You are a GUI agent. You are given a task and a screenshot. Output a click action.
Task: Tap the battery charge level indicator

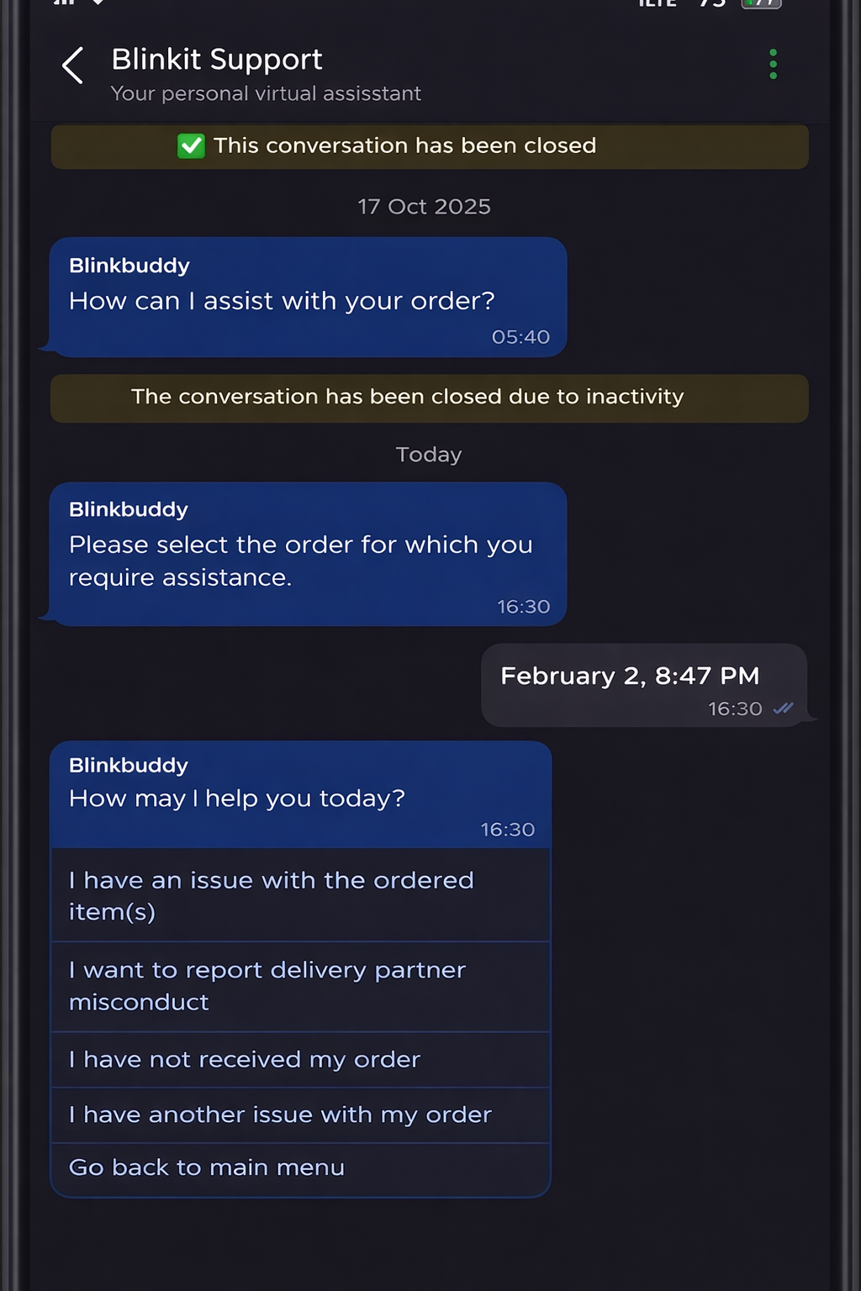[x=712, y=4]
